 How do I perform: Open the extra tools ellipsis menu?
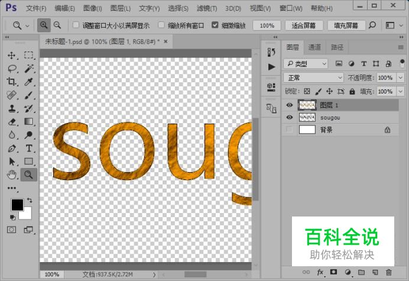(12, 188)
